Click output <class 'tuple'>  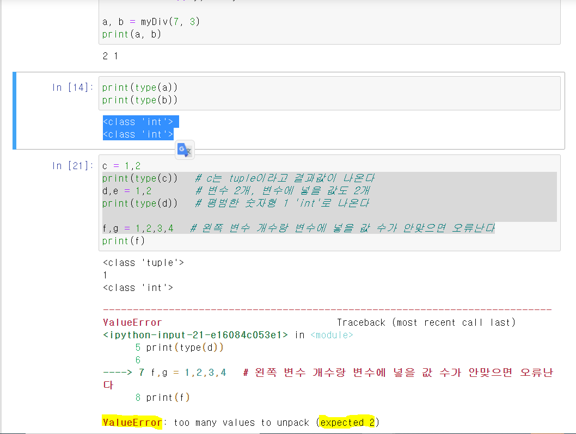[x=144, y=263]
